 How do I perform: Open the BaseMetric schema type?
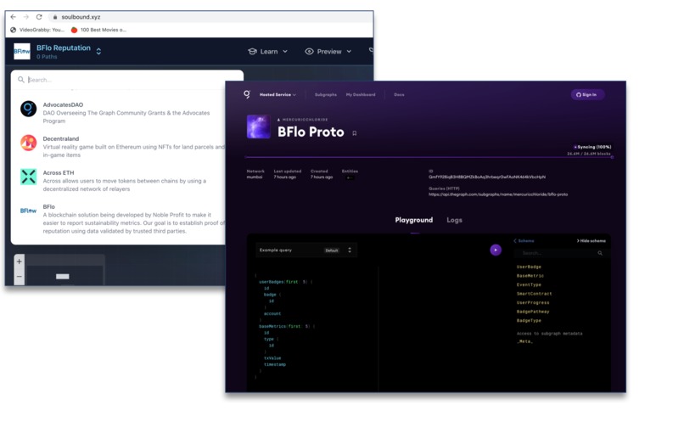(x=530, y=276)
